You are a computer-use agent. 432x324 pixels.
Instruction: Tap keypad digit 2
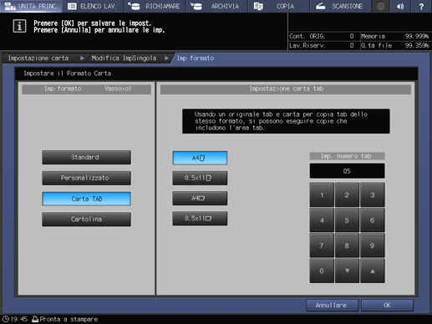(347, 195)
